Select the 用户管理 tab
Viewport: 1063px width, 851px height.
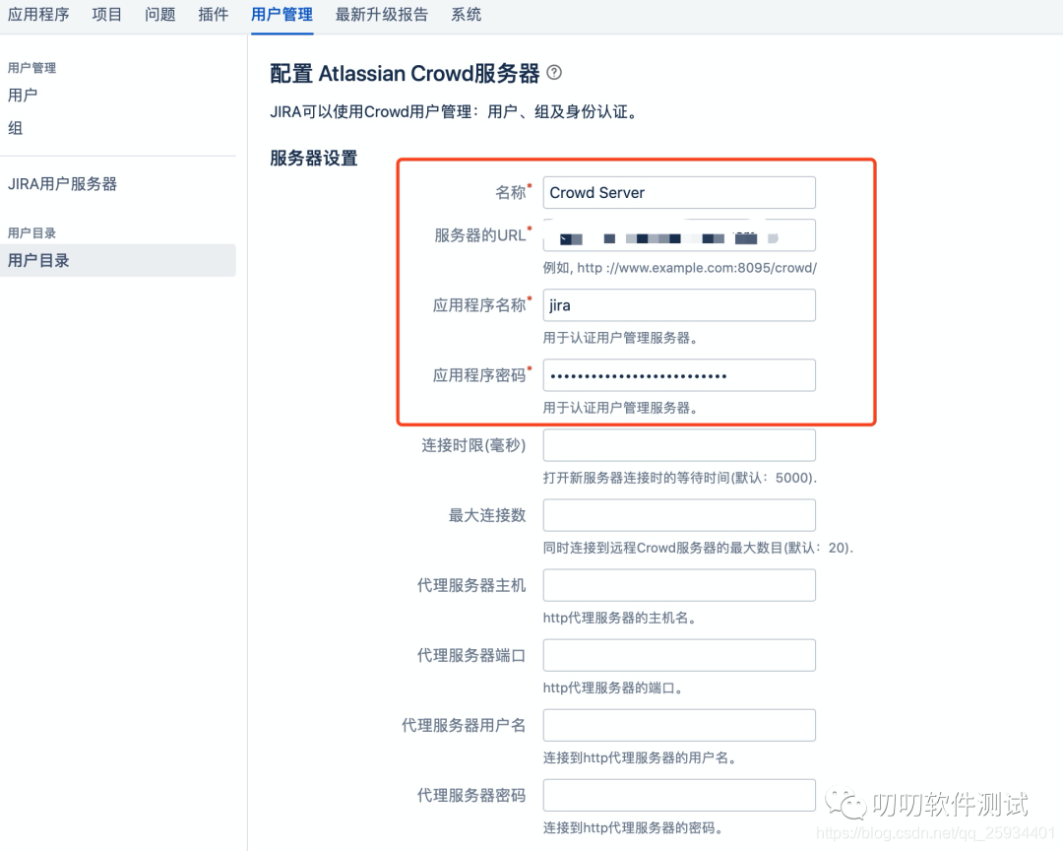pos(282,15)
